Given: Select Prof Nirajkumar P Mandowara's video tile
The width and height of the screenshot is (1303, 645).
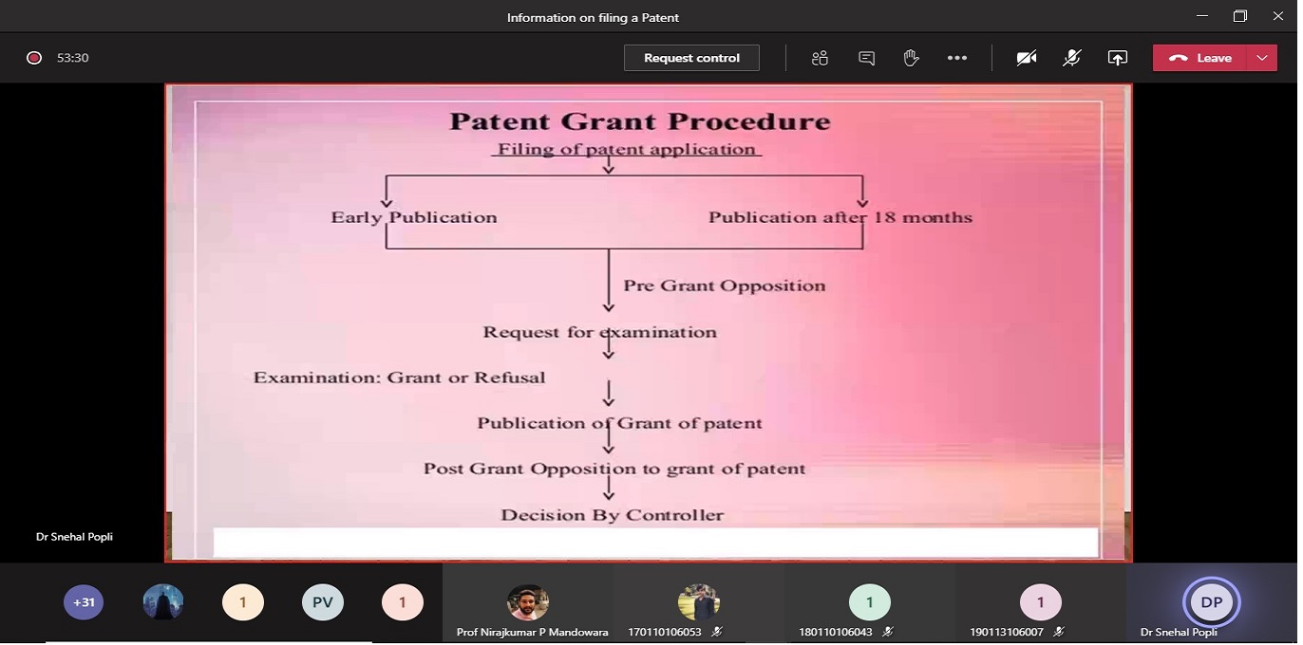Looking at the screenshot, I should point(528,603).
